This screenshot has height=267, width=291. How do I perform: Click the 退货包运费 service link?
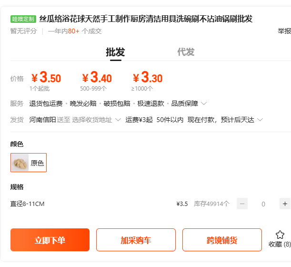coord(46,103)
